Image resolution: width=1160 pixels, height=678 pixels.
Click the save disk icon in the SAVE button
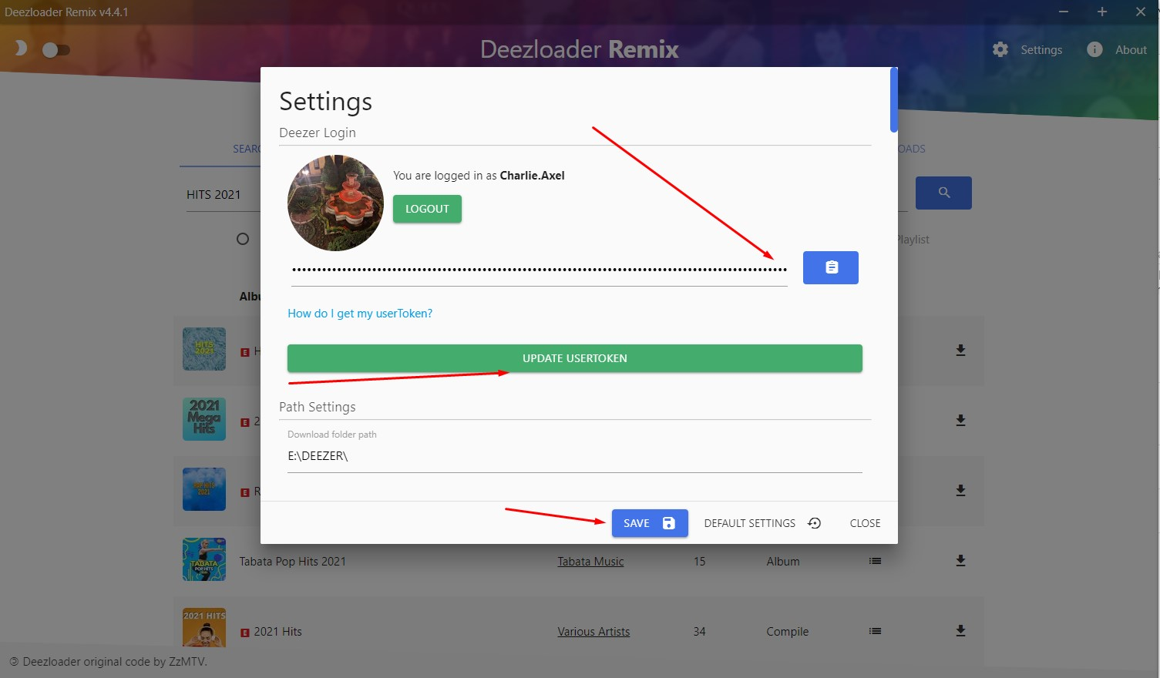(669, 523)
